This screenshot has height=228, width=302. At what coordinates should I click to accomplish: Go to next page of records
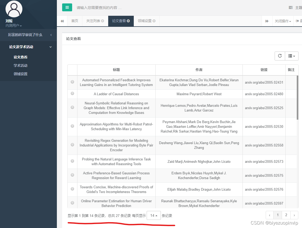tap(294, 215)
